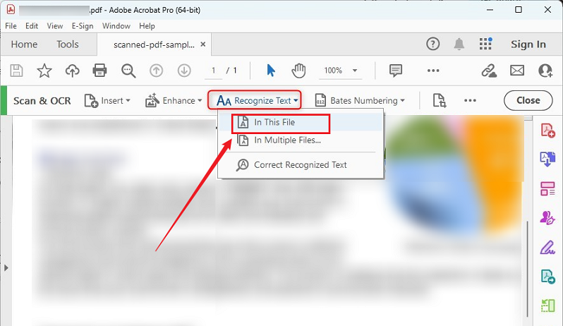Share a link to this file
The height and width of the screenshot is (326, 563).
coord(489,71)
